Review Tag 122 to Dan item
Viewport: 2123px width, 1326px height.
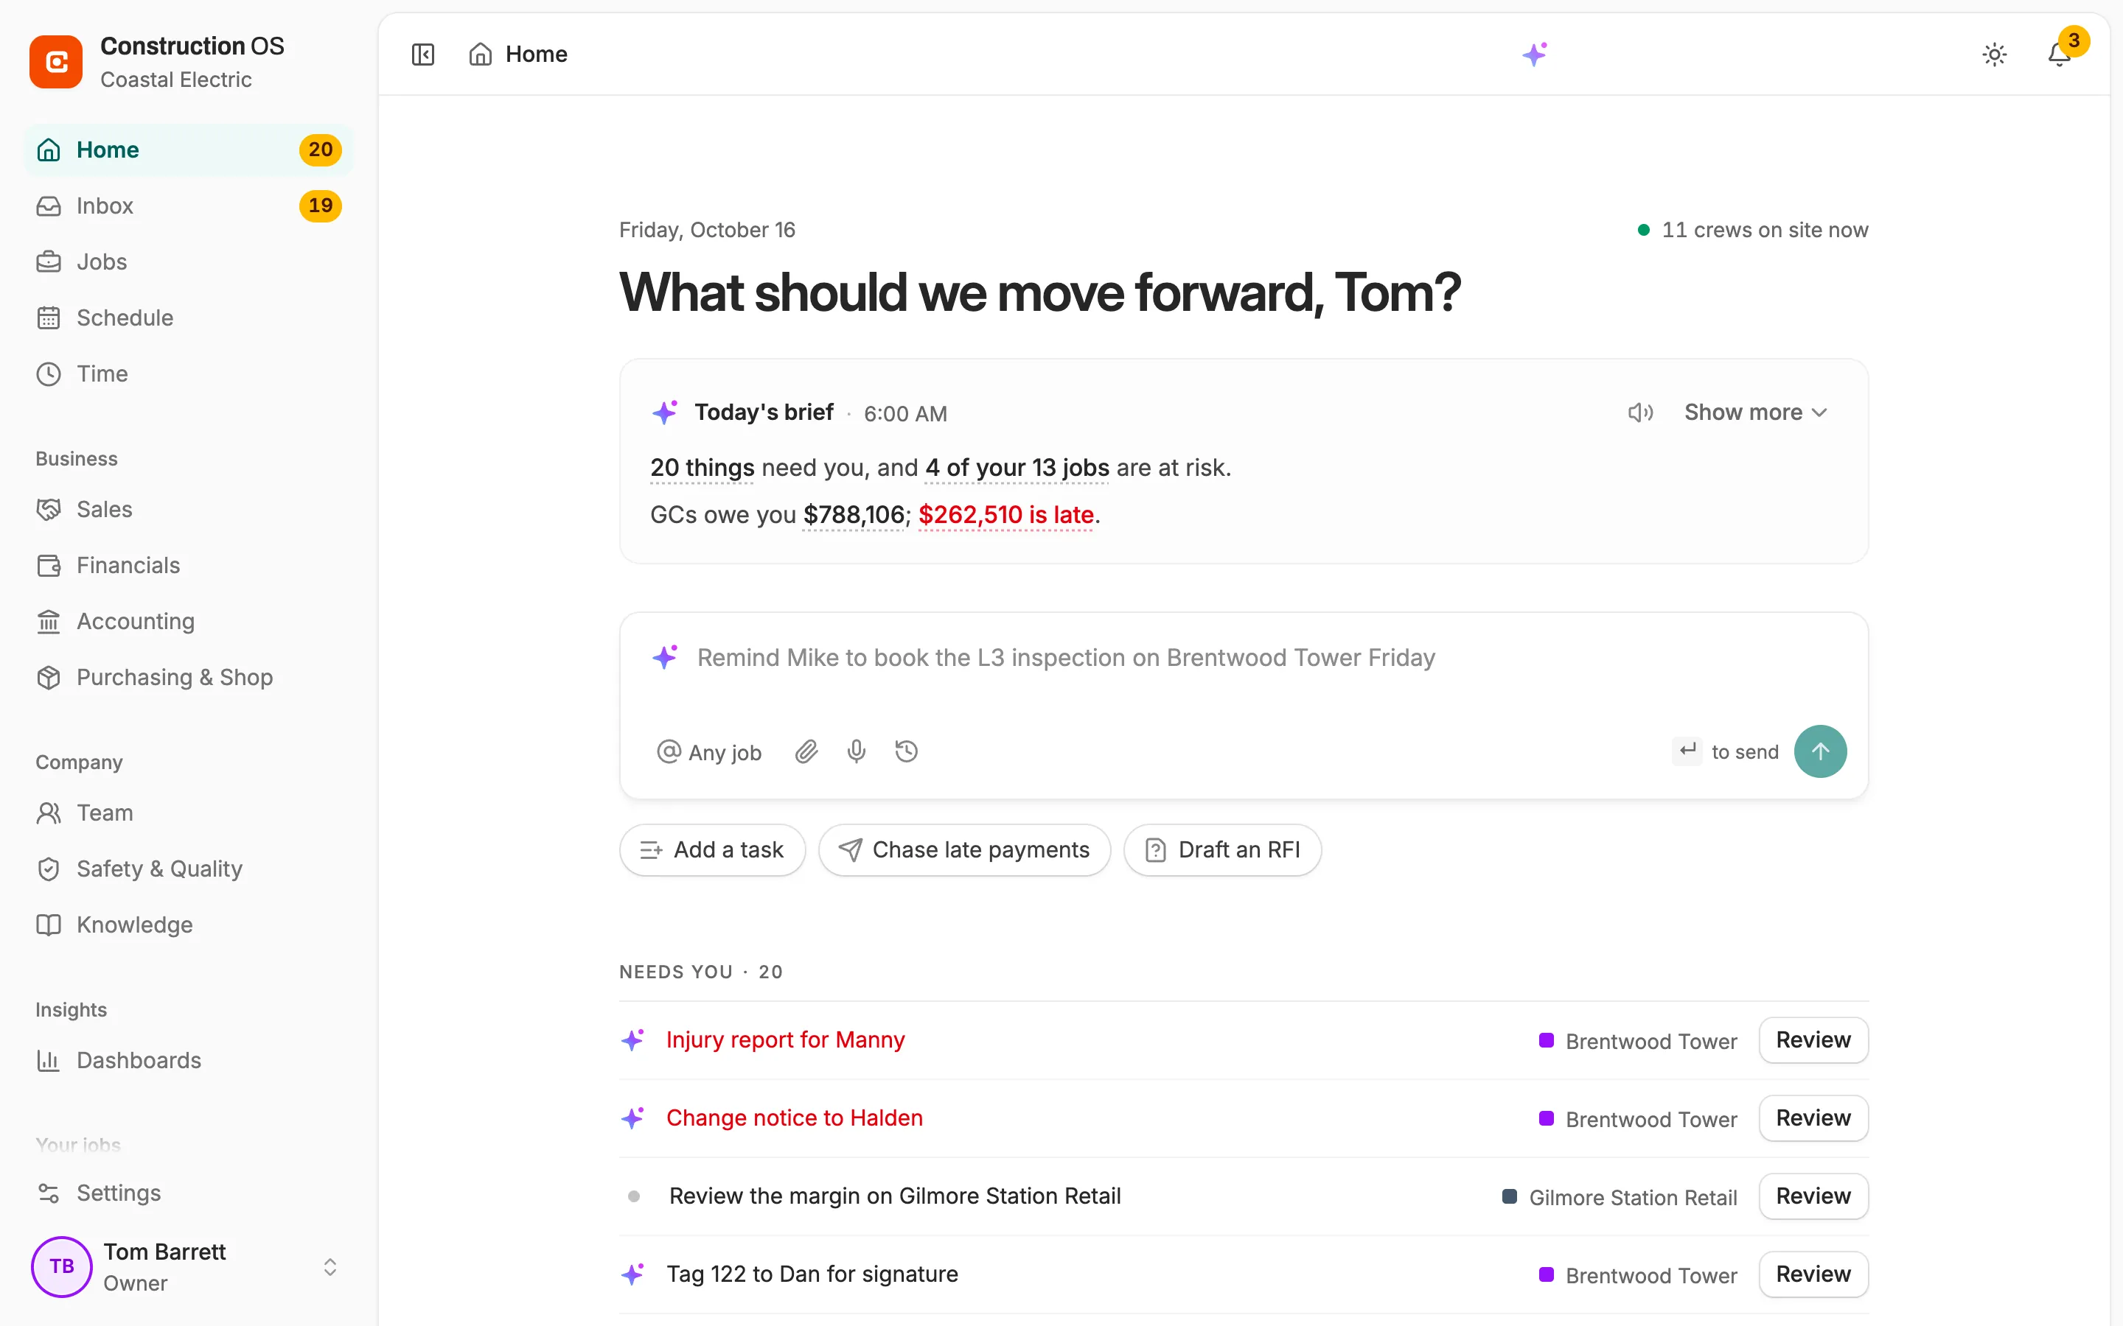(1813, 1274)
